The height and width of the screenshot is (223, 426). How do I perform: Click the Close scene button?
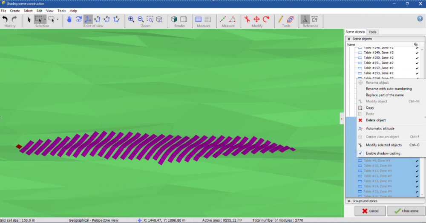(x=406, y=211)
